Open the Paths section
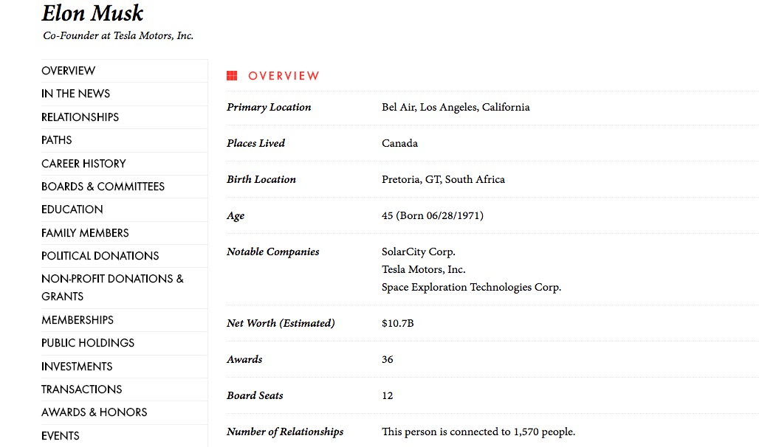This screenshot has width=759, height=447. tap(57, 140)
